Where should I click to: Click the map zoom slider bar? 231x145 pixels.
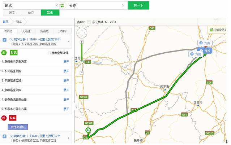point(82,57)
